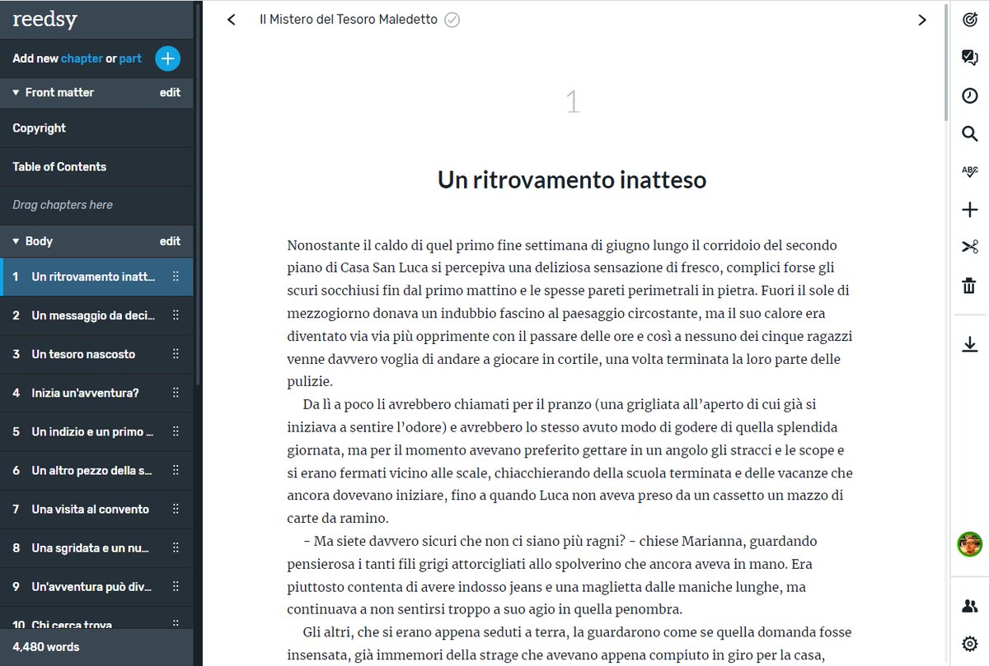
Task: Select chapter 1 Un ritrovamento inatteso
Action: click(x=96, y=277)
